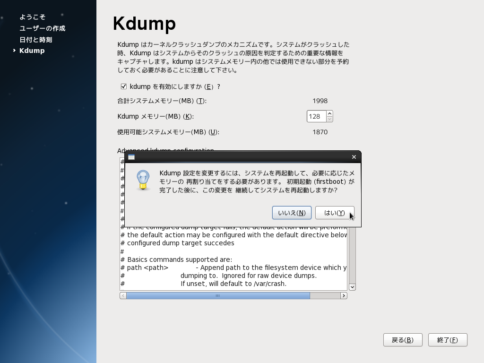Increase the Kdump memory spinner value
The height and width of the screenshot is (363, 484).
click(329, 113)
